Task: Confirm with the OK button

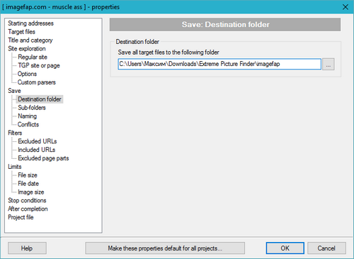Action: [x=285, y=248]
